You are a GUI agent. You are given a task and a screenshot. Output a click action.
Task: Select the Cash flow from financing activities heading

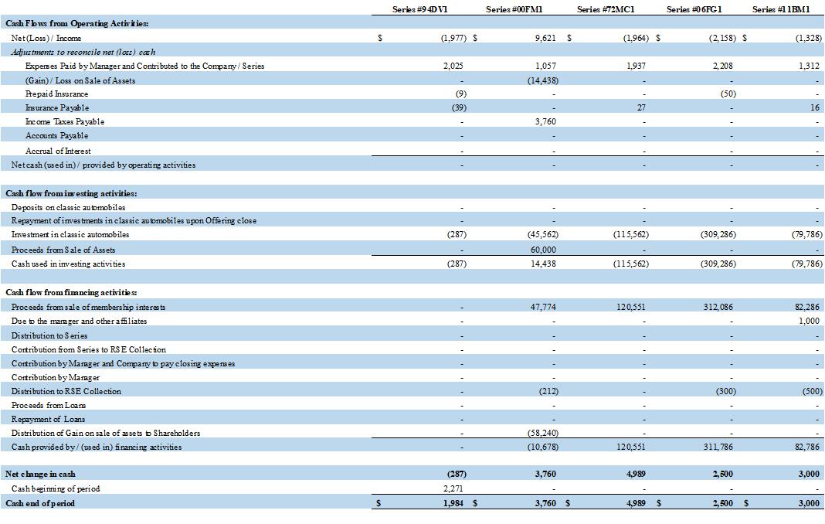tap(71, 292)
